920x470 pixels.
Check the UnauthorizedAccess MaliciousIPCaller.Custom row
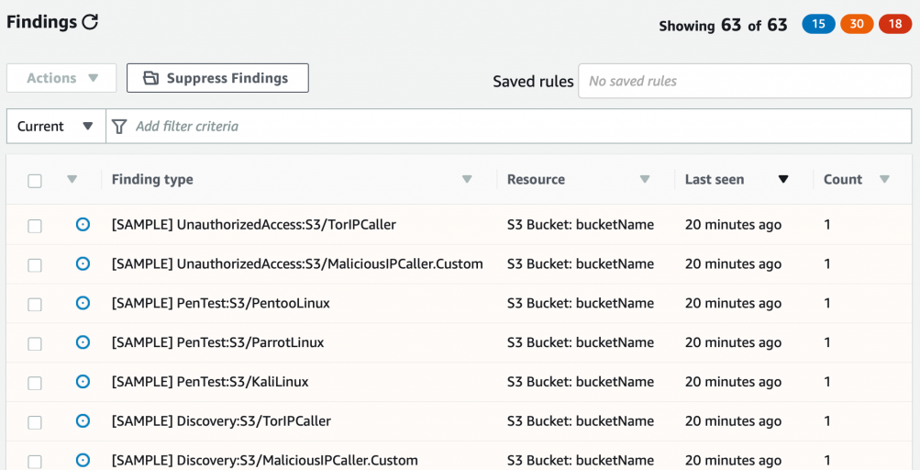[35, 265]
